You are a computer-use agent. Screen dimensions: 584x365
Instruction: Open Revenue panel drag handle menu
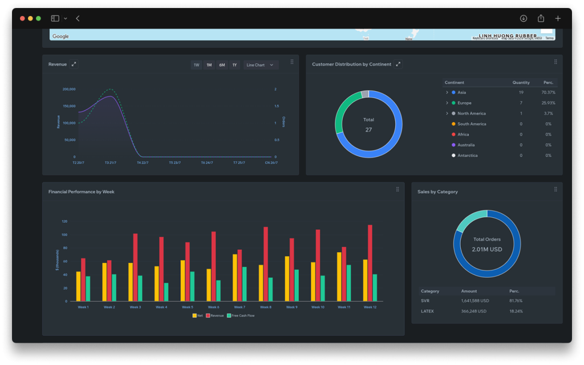292,62
